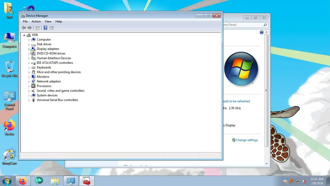Open the Help menu
This screenshot has height=186, width=330.
59,21
